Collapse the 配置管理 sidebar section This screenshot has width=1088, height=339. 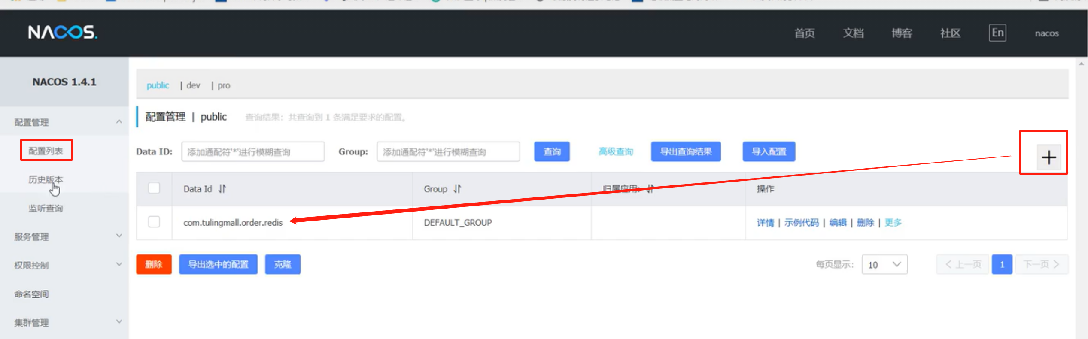point(119,122)
